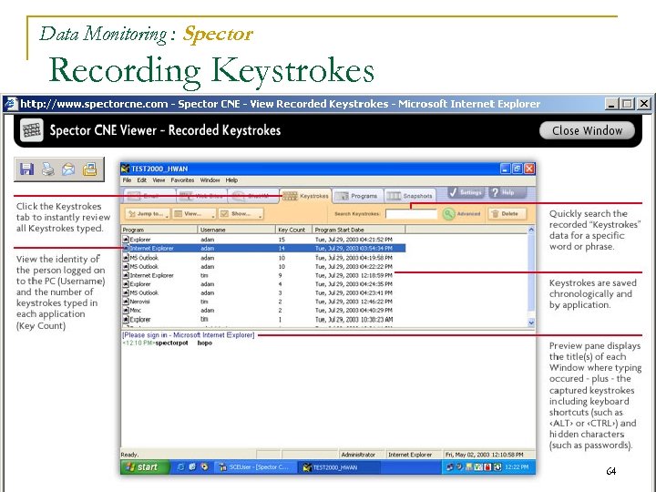Click the floppy disk Save icon
Viewport: 656px width, 492px height.
pos(26,169)
